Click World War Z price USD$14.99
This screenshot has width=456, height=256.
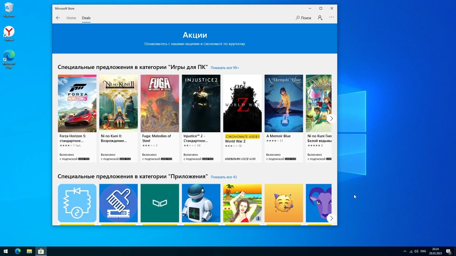coord(248,159)
